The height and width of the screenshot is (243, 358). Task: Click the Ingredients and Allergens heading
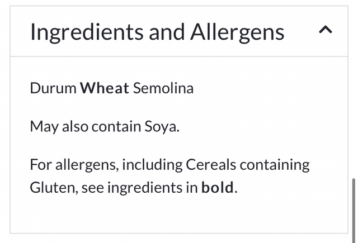[157, 32]
